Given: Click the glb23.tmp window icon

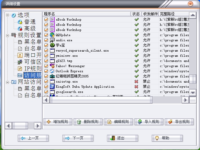Looking at the screenshot, I should (52, 61).
